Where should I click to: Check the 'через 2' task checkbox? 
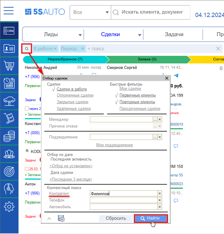pos(27,108)
